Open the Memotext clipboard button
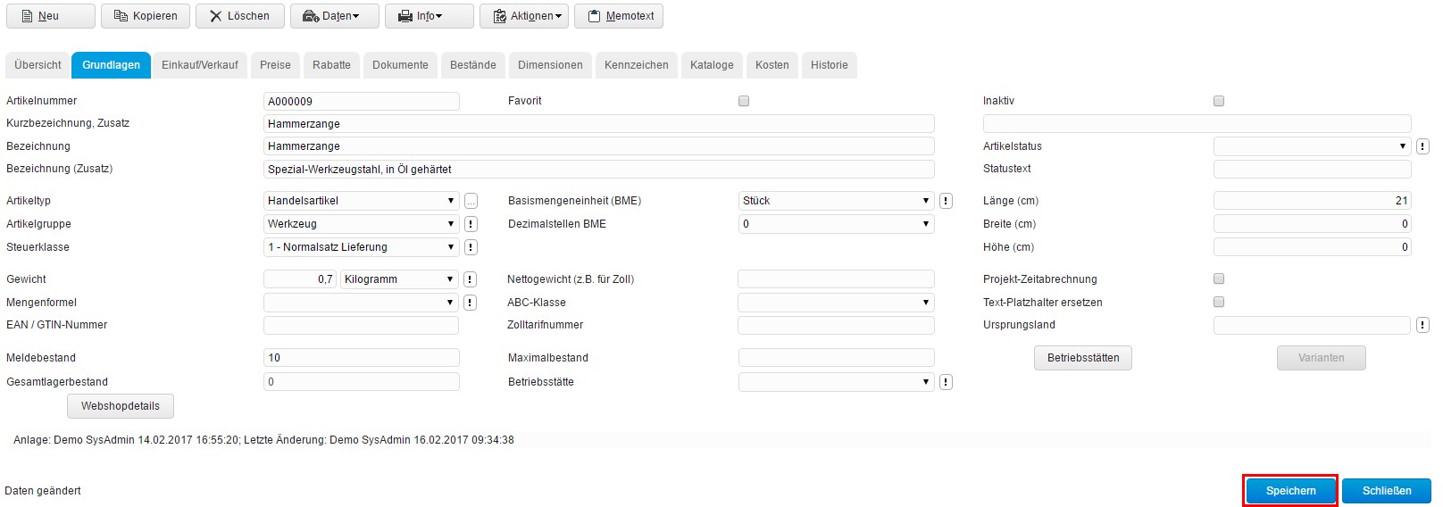 [619, 16]
